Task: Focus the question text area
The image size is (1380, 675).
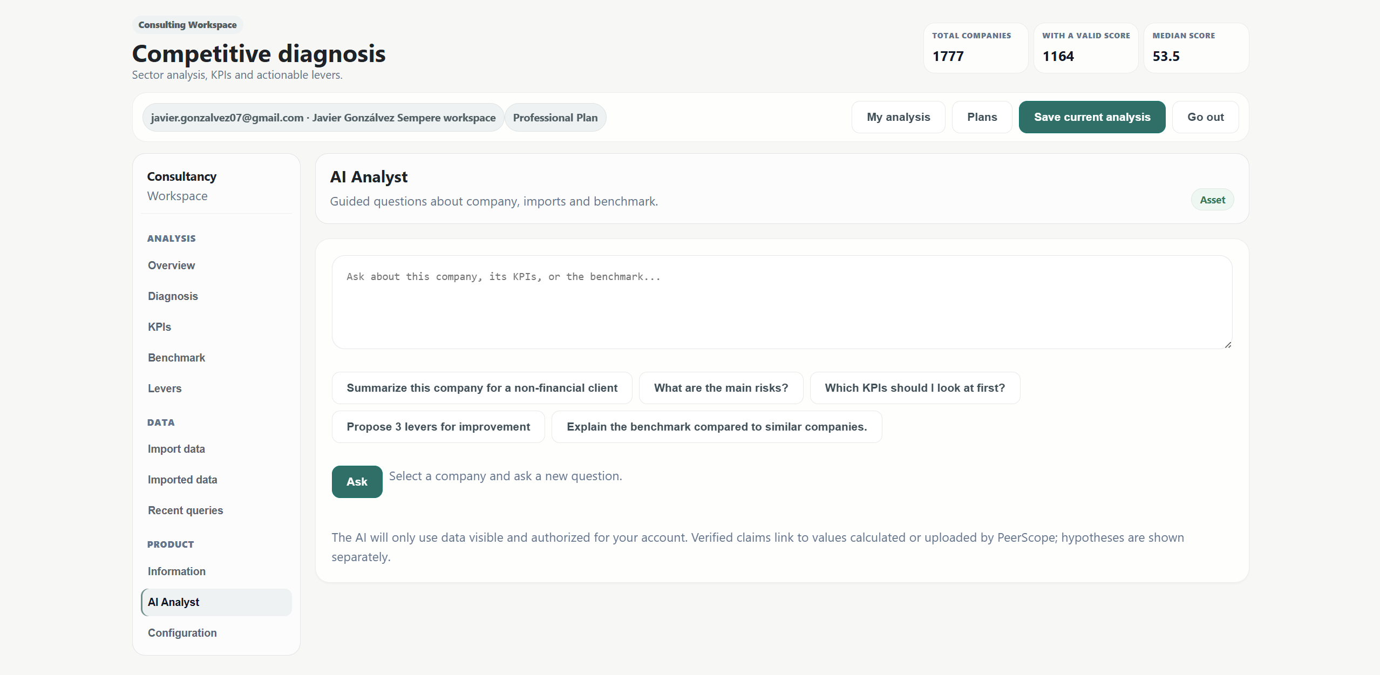Action: (x=781, y=302)
